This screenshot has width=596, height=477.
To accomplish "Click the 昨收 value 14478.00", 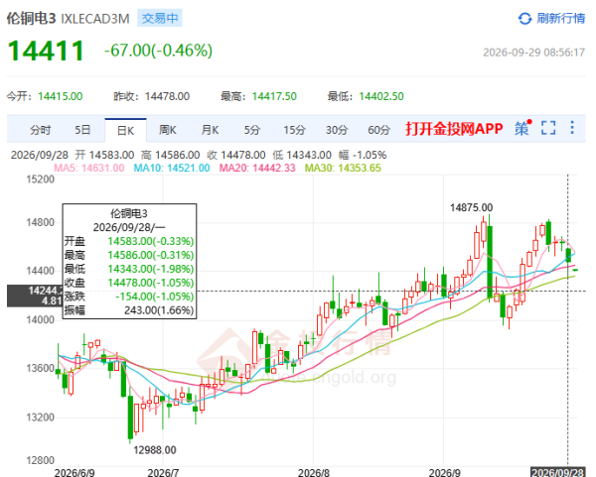I will coord(167,96).
